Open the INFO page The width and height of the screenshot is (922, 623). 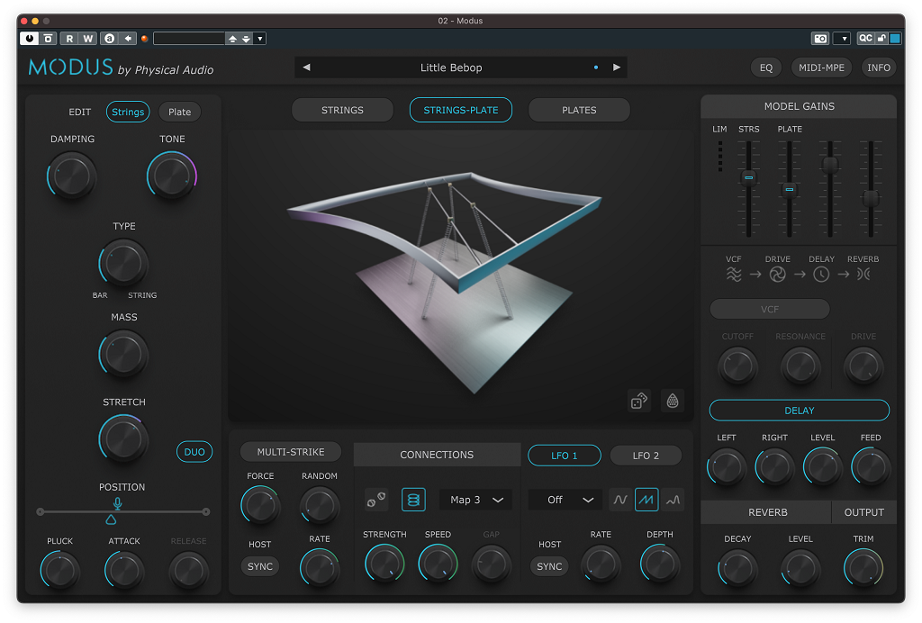[x=879, y=68]
